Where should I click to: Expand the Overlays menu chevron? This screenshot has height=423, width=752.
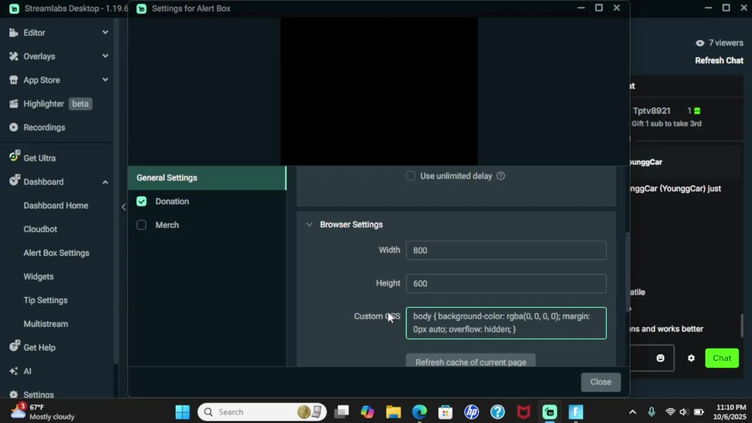105,56
